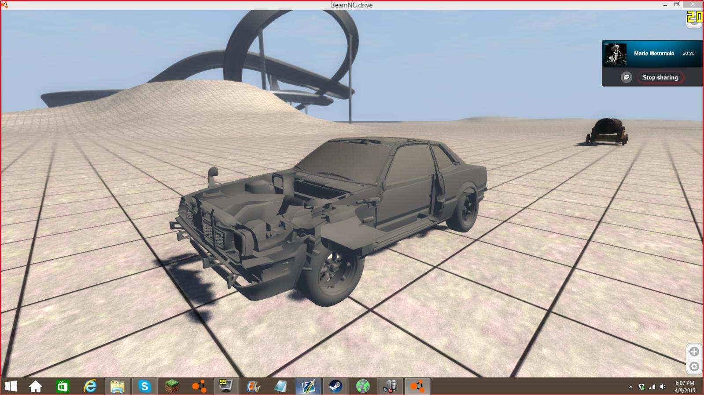
Task: Click Marie Memmolo's call avatar thumbnail
Action: (616, 54)
